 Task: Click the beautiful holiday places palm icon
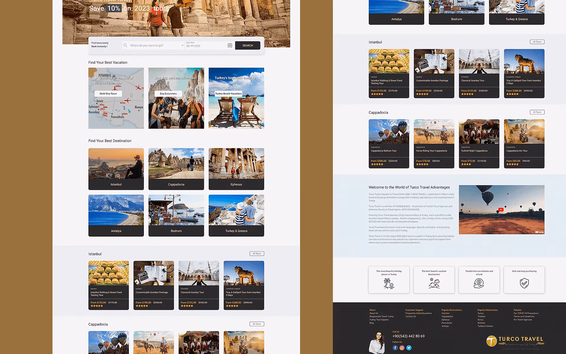tap(389, 283)
